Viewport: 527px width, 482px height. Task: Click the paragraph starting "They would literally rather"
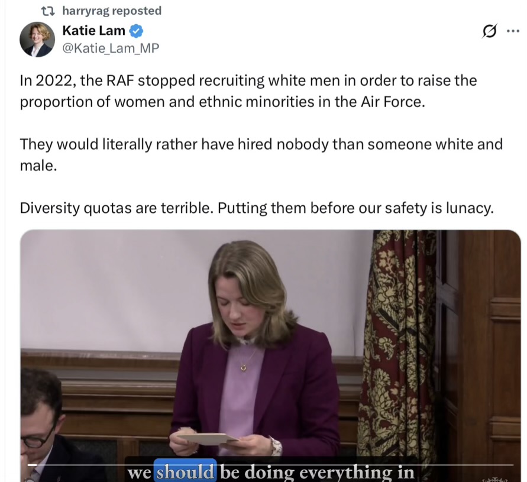point(261,154)
